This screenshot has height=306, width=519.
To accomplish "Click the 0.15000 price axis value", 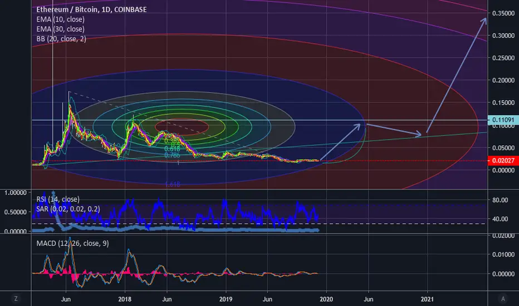I will 503,103.
